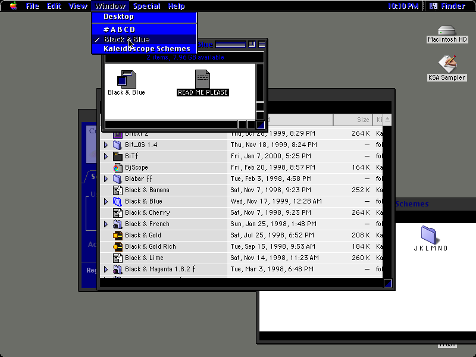Screen dimensions: 476x357
Task: Open the Help menu
Action: pyautogui.click(x=176, y=6)
